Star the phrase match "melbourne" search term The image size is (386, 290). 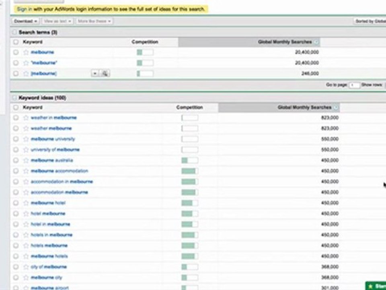tap(26, 63)
